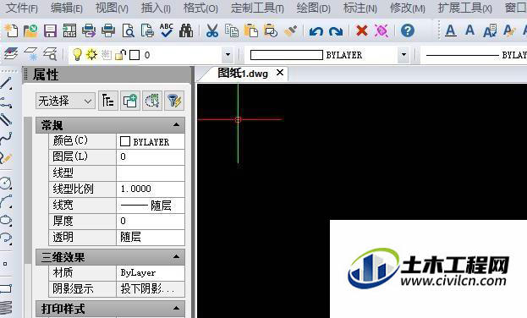Open the 标注(N) menu
This screenshot has width=527, height=318.
pyautogui.click(x=360, y=8)
